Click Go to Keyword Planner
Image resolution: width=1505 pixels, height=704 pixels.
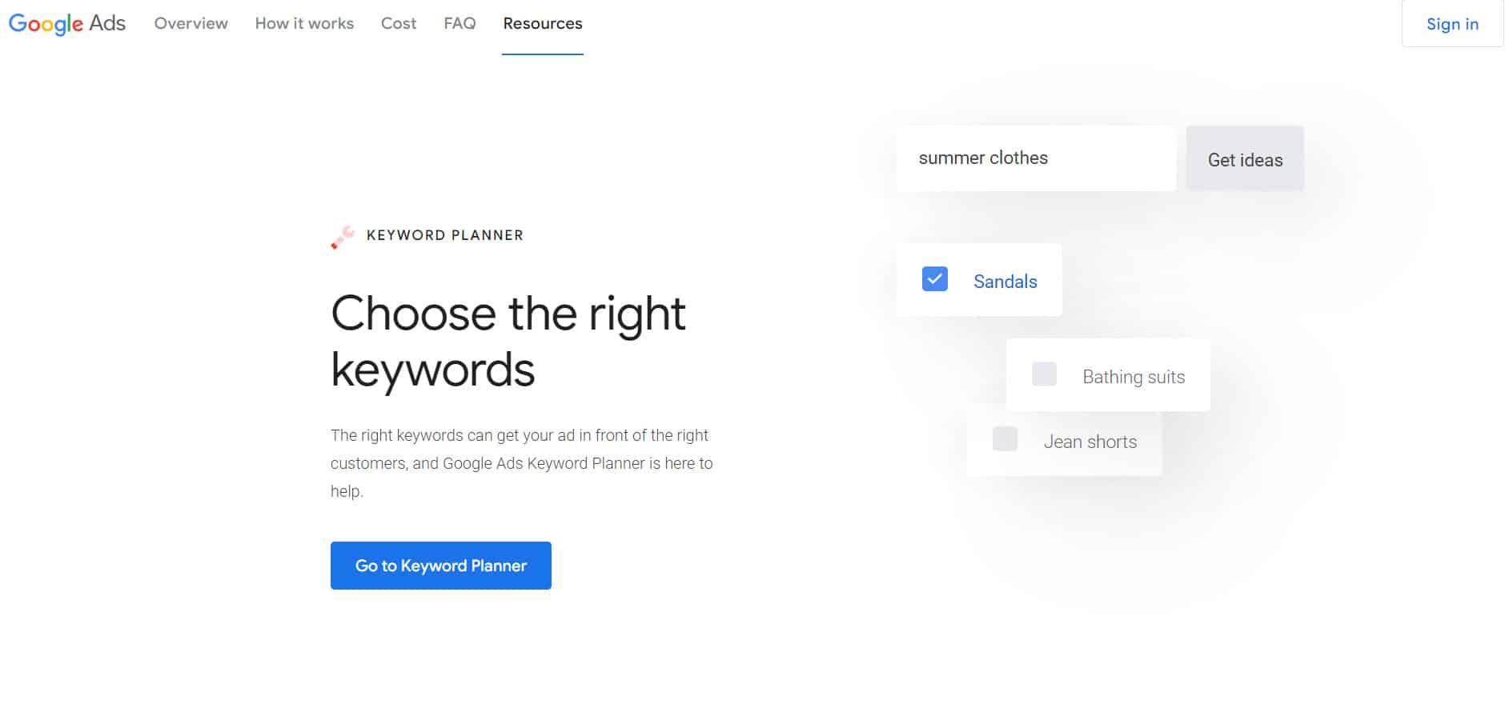point(440,566)
